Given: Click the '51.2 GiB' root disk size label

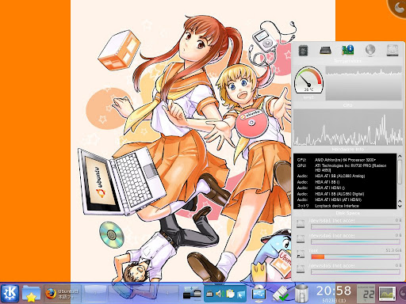Looking at the screenshot, I should point(393,250).
